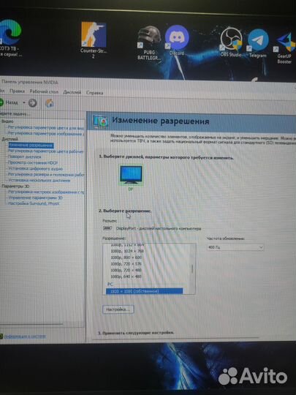Open the refresh rate dropdown showing 400 Гц
The width and height of the screenshot is (296, 395).
point(235,247)
